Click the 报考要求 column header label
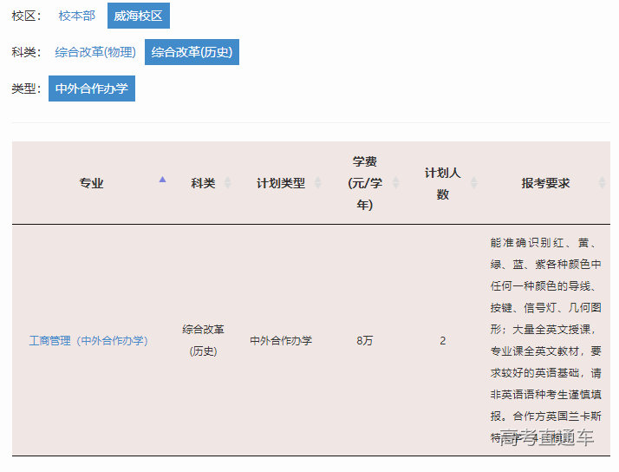Viewport: 619px width, 472px height. pos(545,183)
